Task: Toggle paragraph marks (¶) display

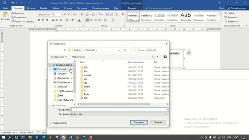Action: (x=123, y=14)
